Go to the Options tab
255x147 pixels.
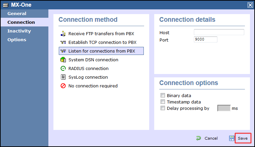(x=17, y=40)
